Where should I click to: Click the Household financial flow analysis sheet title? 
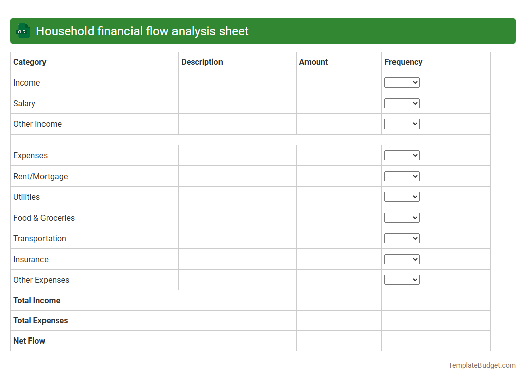142,31
